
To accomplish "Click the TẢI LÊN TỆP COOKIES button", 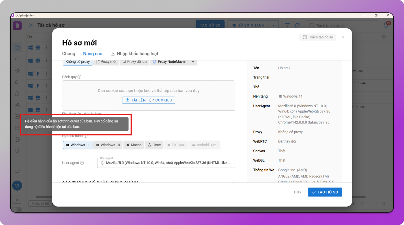I will 149,100.
